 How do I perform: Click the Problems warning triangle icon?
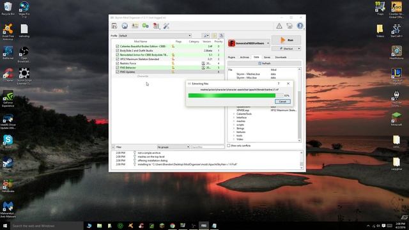pyautogui.click(x=279, y=26)
